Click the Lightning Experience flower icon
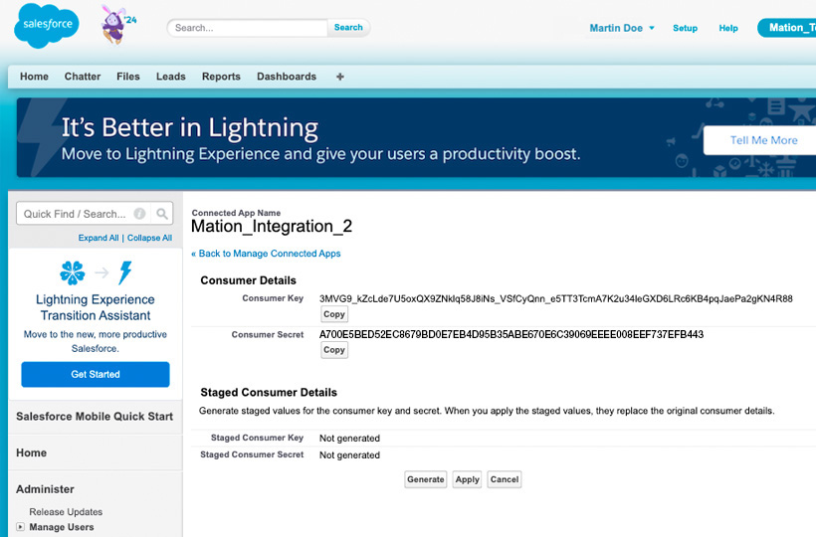 coord(73,272)
